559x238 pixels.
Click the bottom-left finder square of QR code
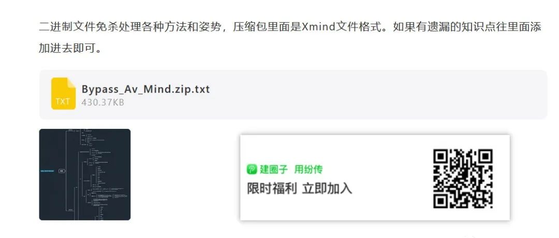(441, 201)
